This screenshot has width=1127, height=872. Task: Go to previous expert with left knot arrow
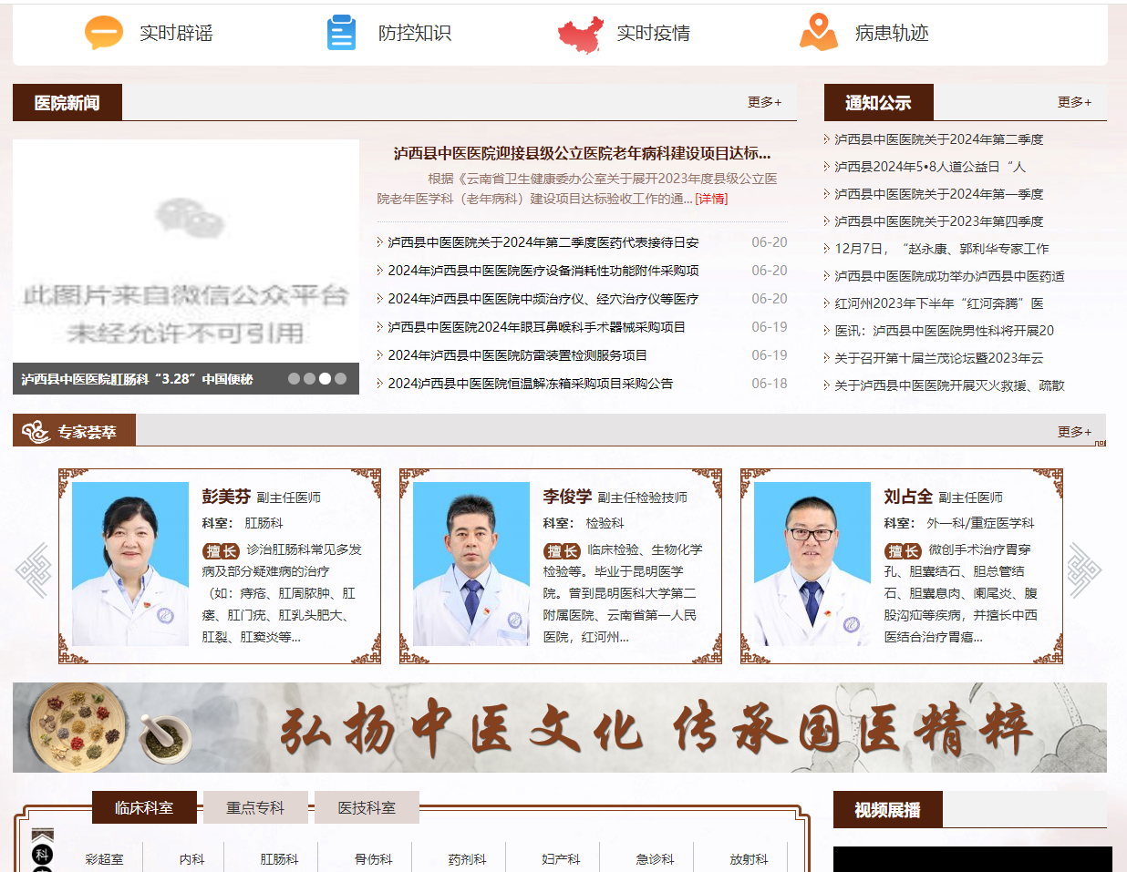(35, 570)
